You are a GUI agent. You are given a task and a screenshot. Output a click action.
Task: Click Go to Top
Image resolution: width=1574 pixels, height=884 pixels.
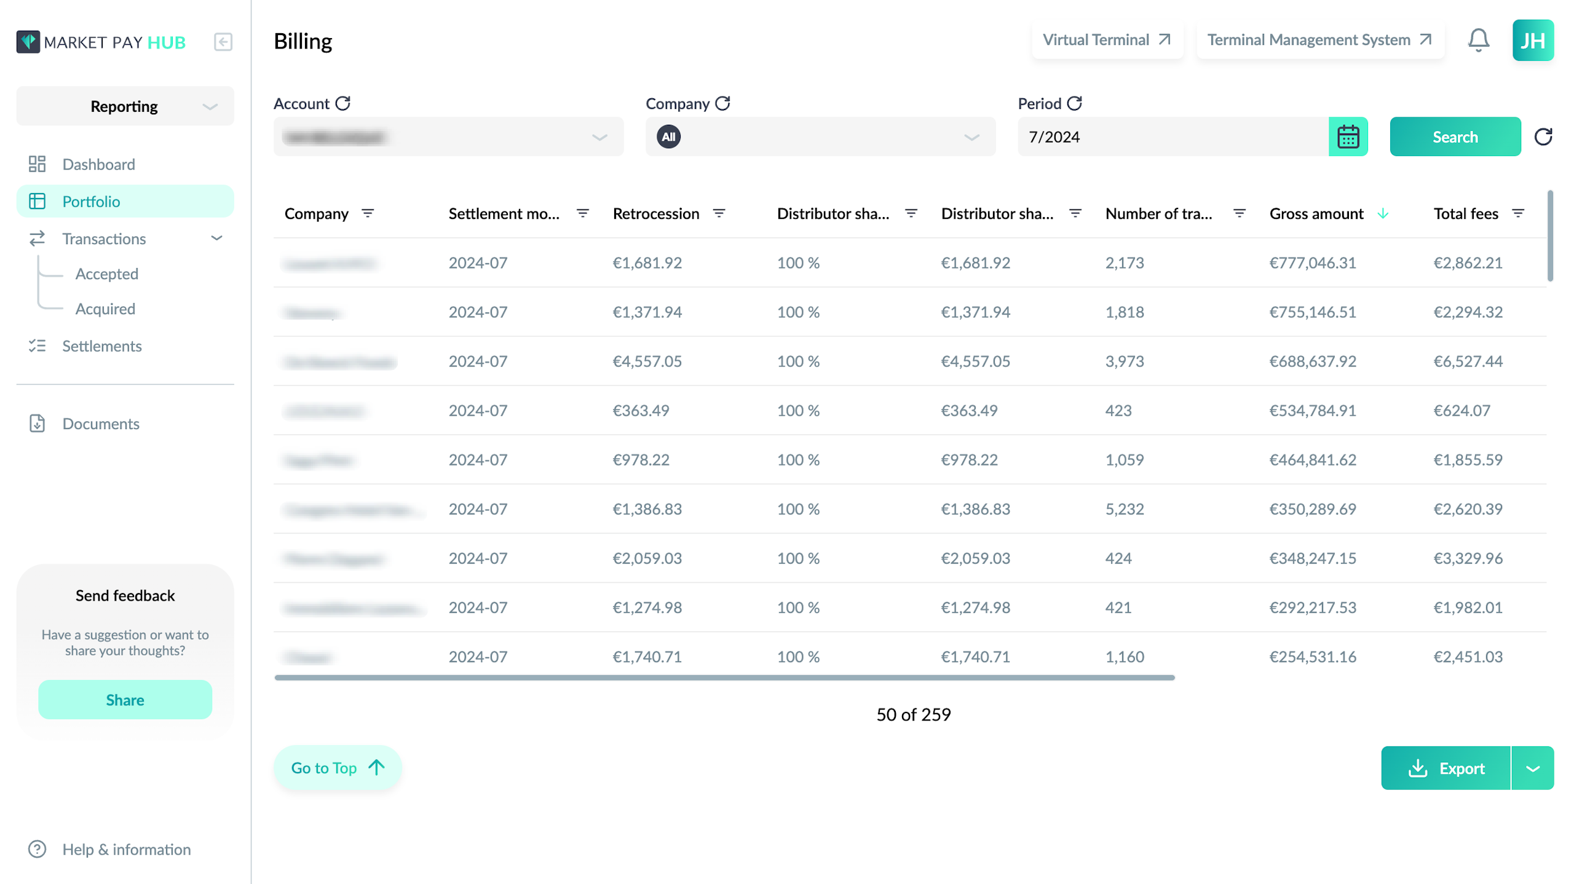(x=338, y=768)
